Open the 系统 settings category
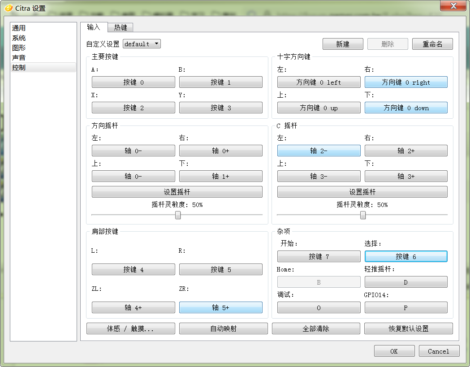470x367 pixels. point(43,38)
